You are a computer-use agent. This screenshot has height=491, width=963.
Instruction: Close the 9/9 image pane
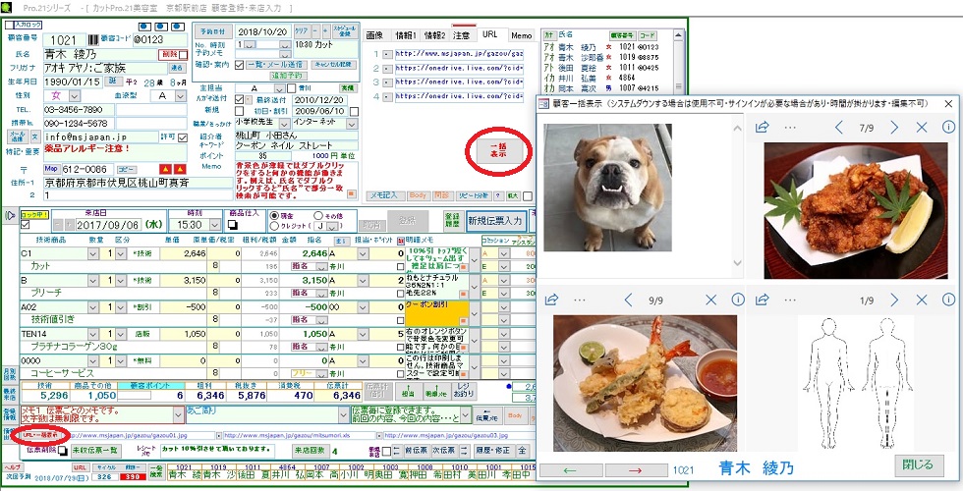click(x=710, y=300)
